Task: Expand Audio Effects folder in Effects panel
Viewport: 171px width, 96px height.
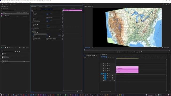Action: tap(1, 56)
